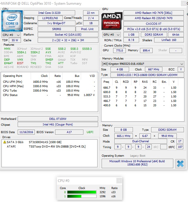Click the memory clock 665.1 MHz field
Image resolution: width=188 pixels, height=202 pixels.
tap(123, 136)
